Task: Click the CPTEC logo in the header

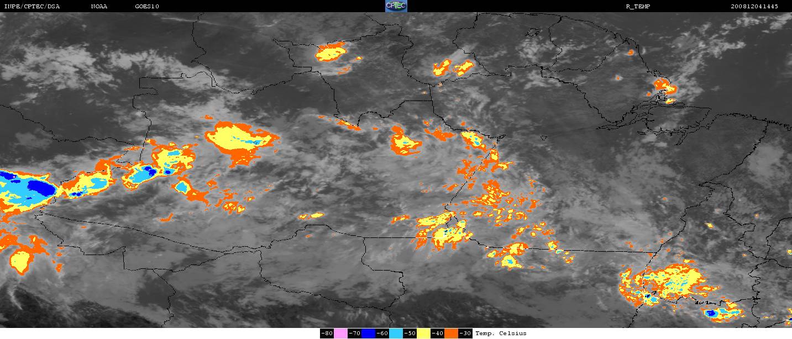Action: [396, 6]
